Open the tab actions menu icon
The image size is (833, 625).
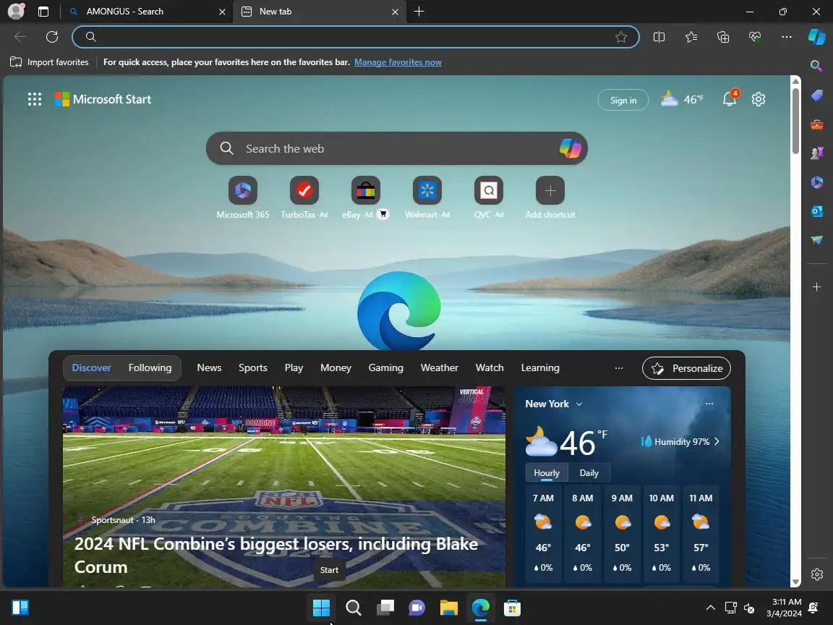point(43,12)
